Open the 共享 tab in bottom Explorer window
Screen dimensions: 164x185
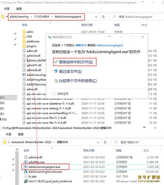pos(9,134)
